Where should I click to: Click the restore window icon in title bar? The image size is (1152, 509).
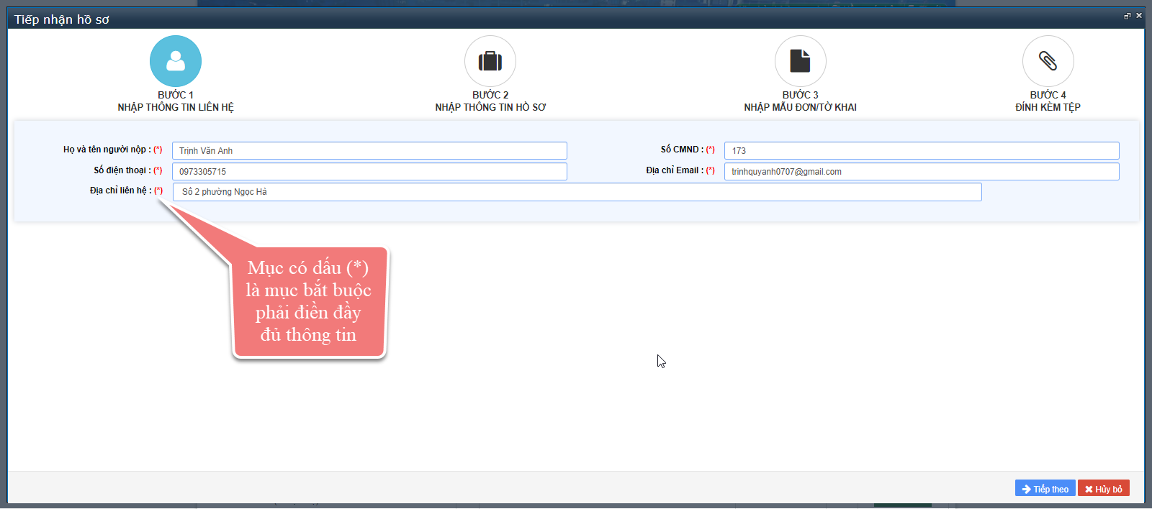point(1127,16)
